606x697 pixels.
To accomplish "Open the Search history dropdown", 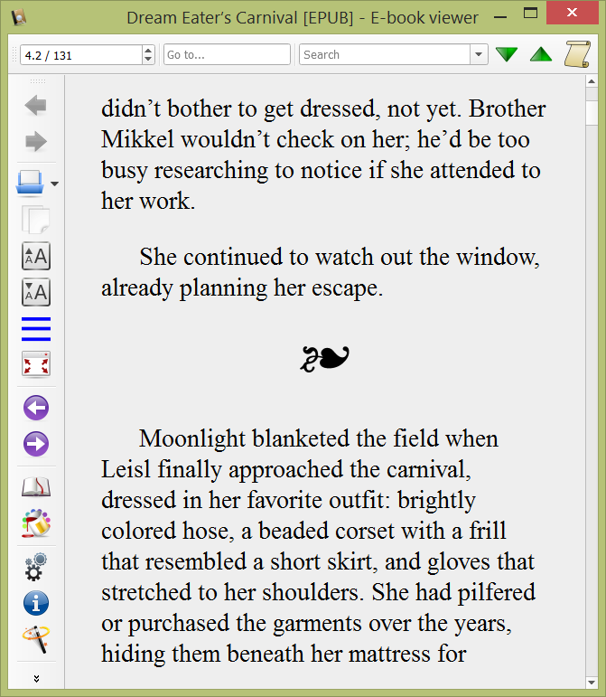I will [479, 55].
